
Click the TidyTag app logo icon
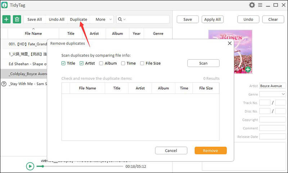(x=4, y=5)
